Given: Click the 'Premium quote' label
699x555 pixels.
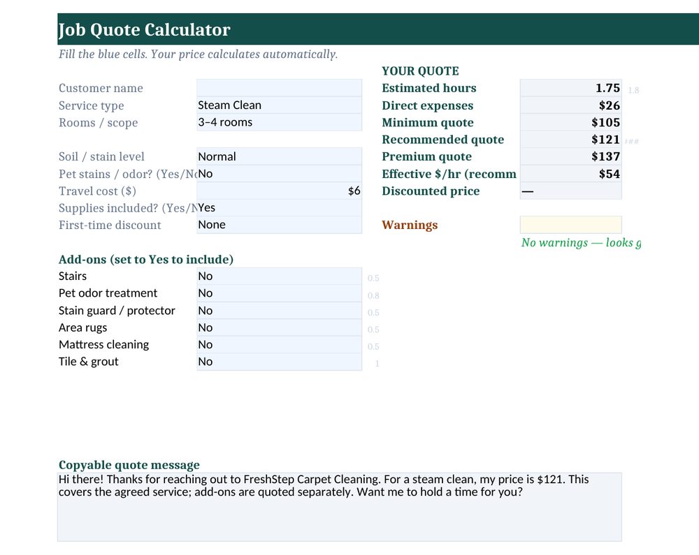Looking at the screenshot, I should coord(426,156).
